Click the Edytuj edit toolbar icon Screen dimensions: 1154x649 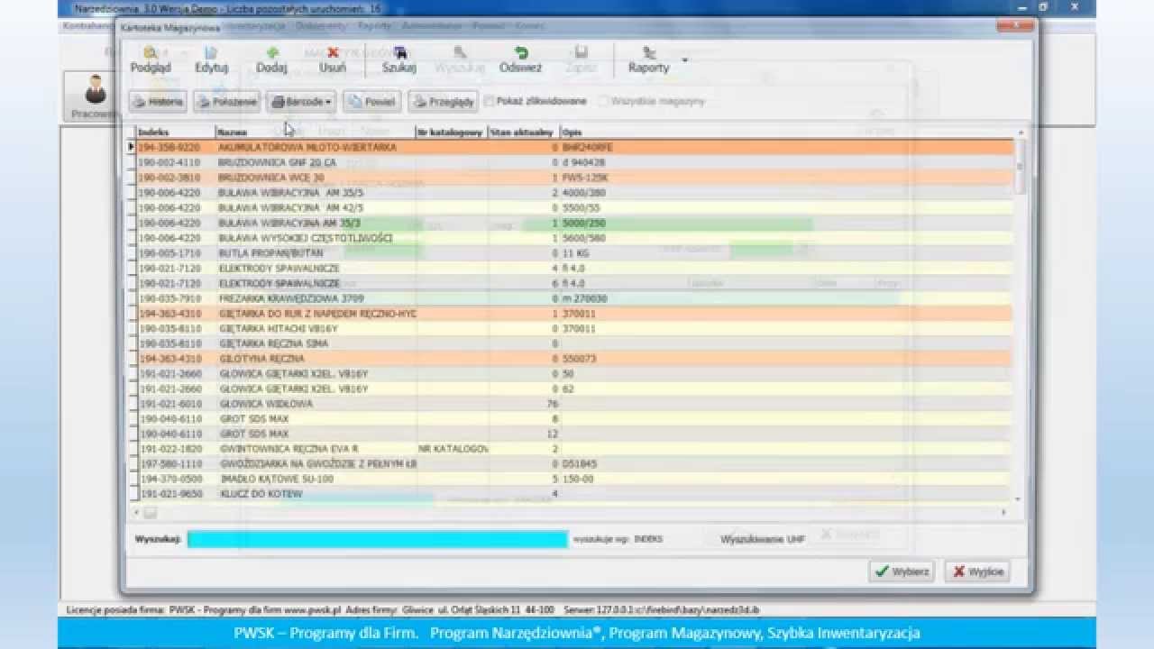[x=211, y=53]
